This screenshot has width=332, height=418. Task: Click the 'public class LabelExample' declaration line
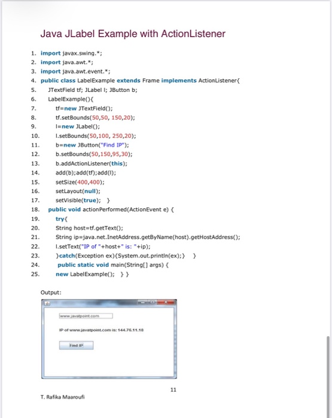pos(140,81)
